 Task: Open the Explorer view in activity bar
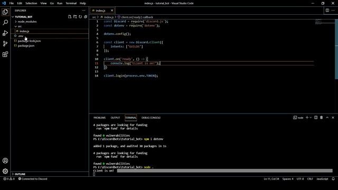click(x=5, y=12)
